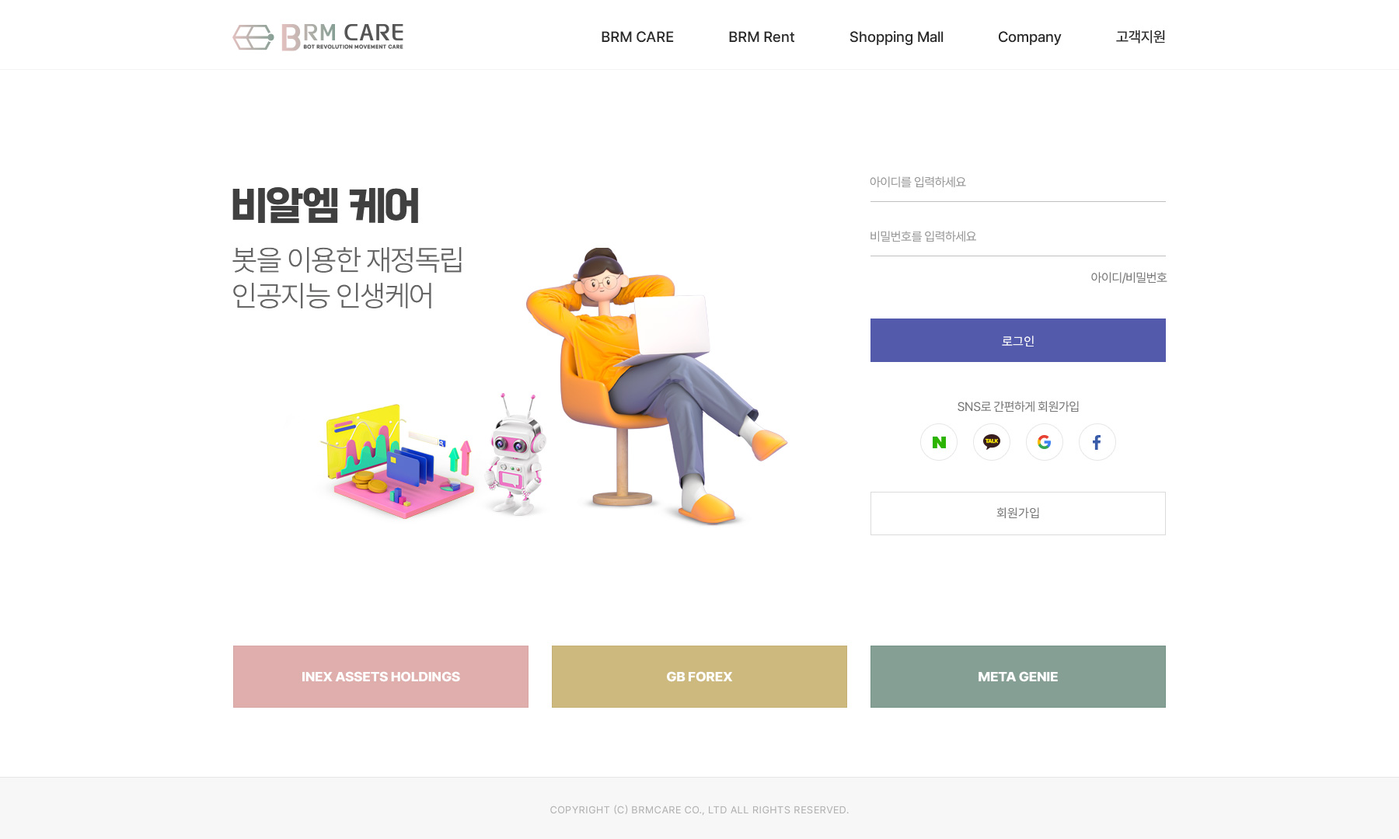The image size is (1399, 839).
Task: Click the person with laptop illustration
Action: pos(657,386)
